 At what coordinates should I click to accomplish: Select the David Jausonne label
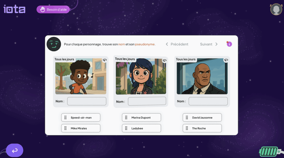point(202,117)
